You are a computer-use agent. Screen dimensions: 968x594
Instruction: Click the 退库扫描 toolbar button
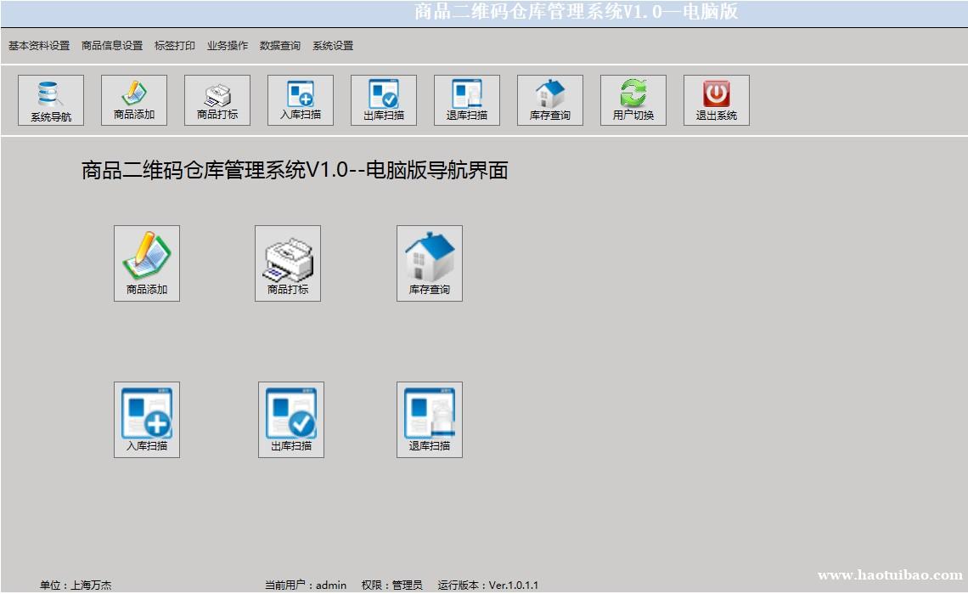pos(467,100)
